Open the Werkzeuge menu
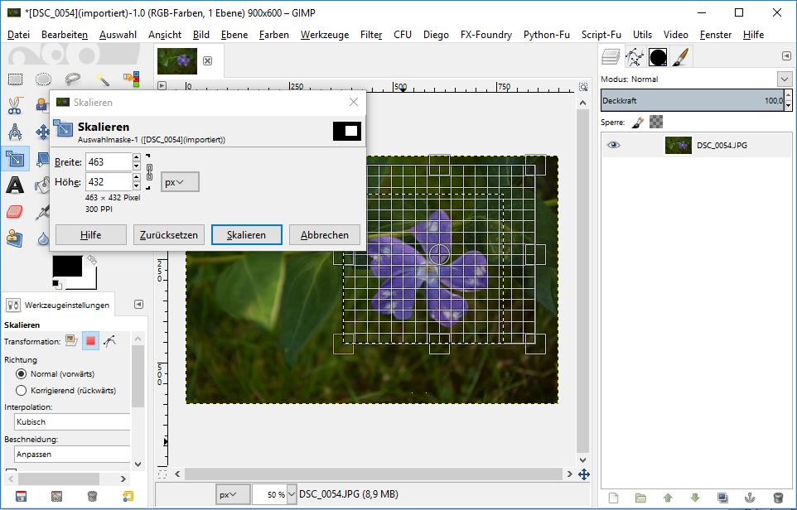Image resolution: width=797 pixels, height=510 pixels. click(325, 35)
